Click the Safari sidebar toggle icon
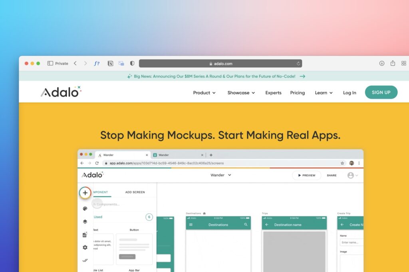The image size is (409, 272). (x=50, y=63)
